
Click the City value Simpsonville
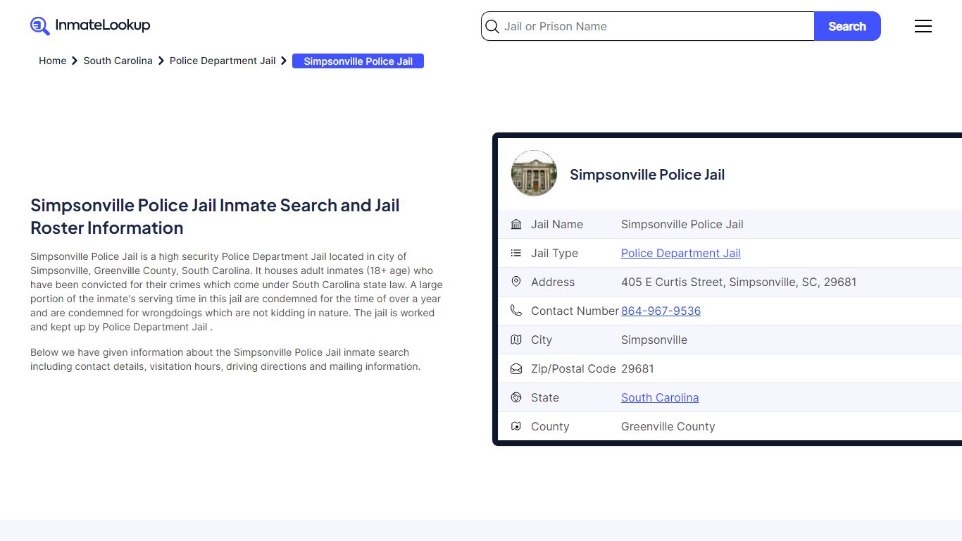[654, 340]
